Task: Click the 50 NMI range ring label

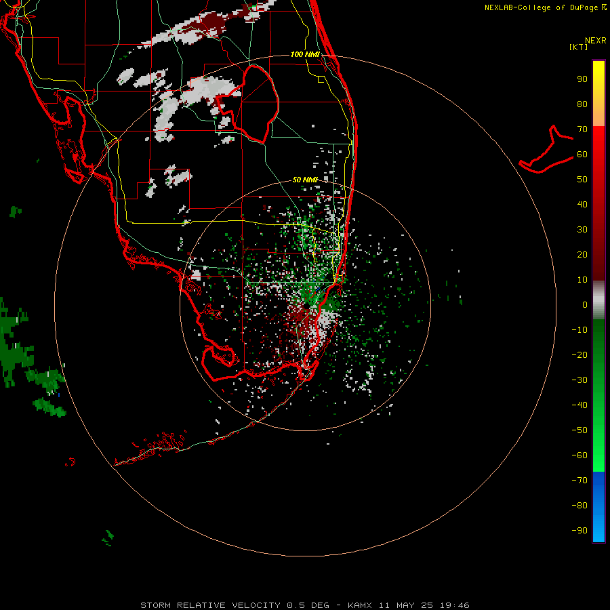Action: point(305,180)
